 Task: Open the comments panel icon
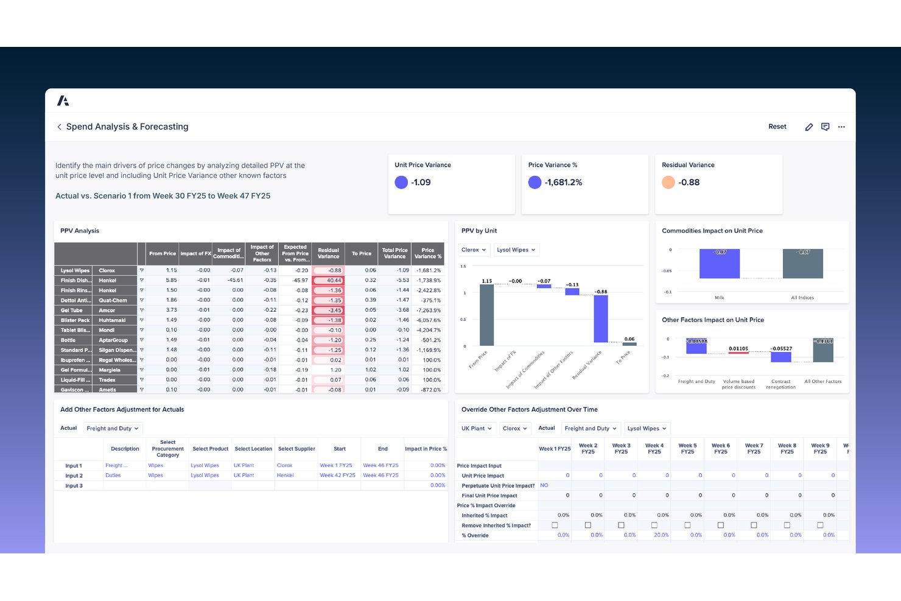825,127
